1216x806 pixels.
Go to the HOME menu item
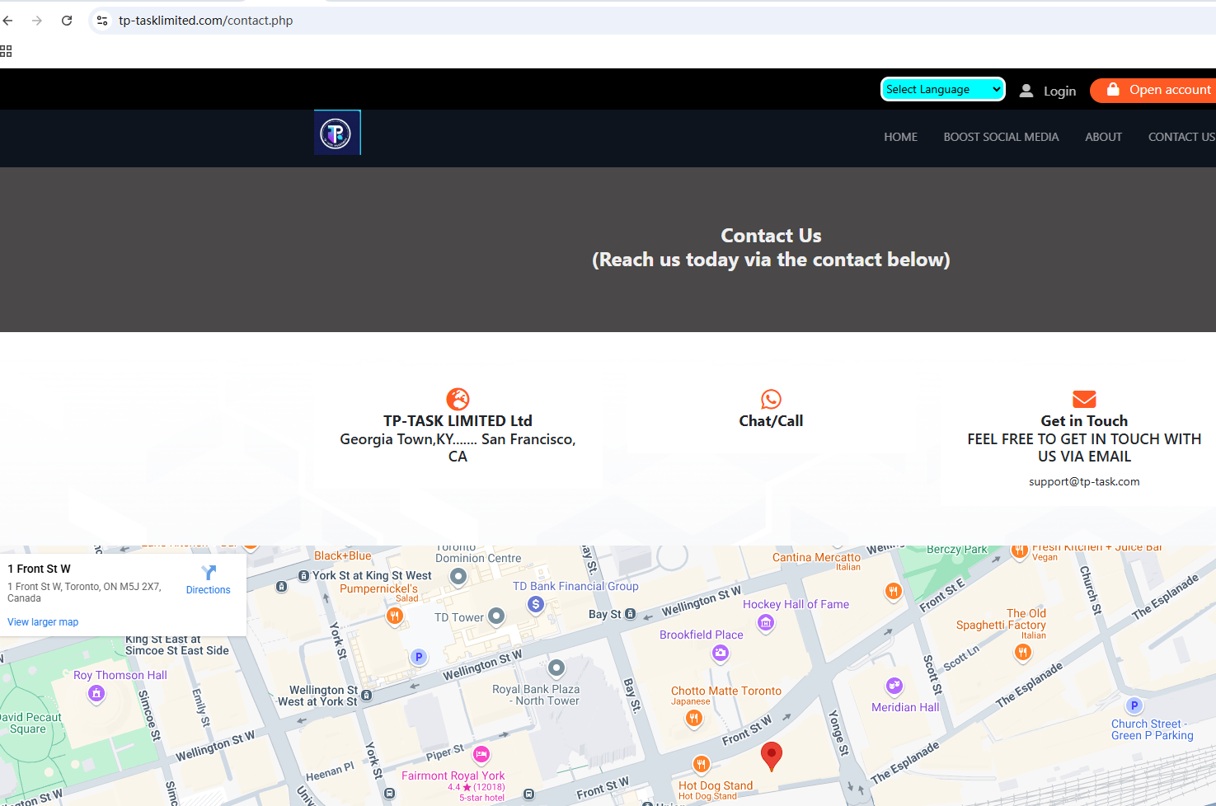pos(900,137)
